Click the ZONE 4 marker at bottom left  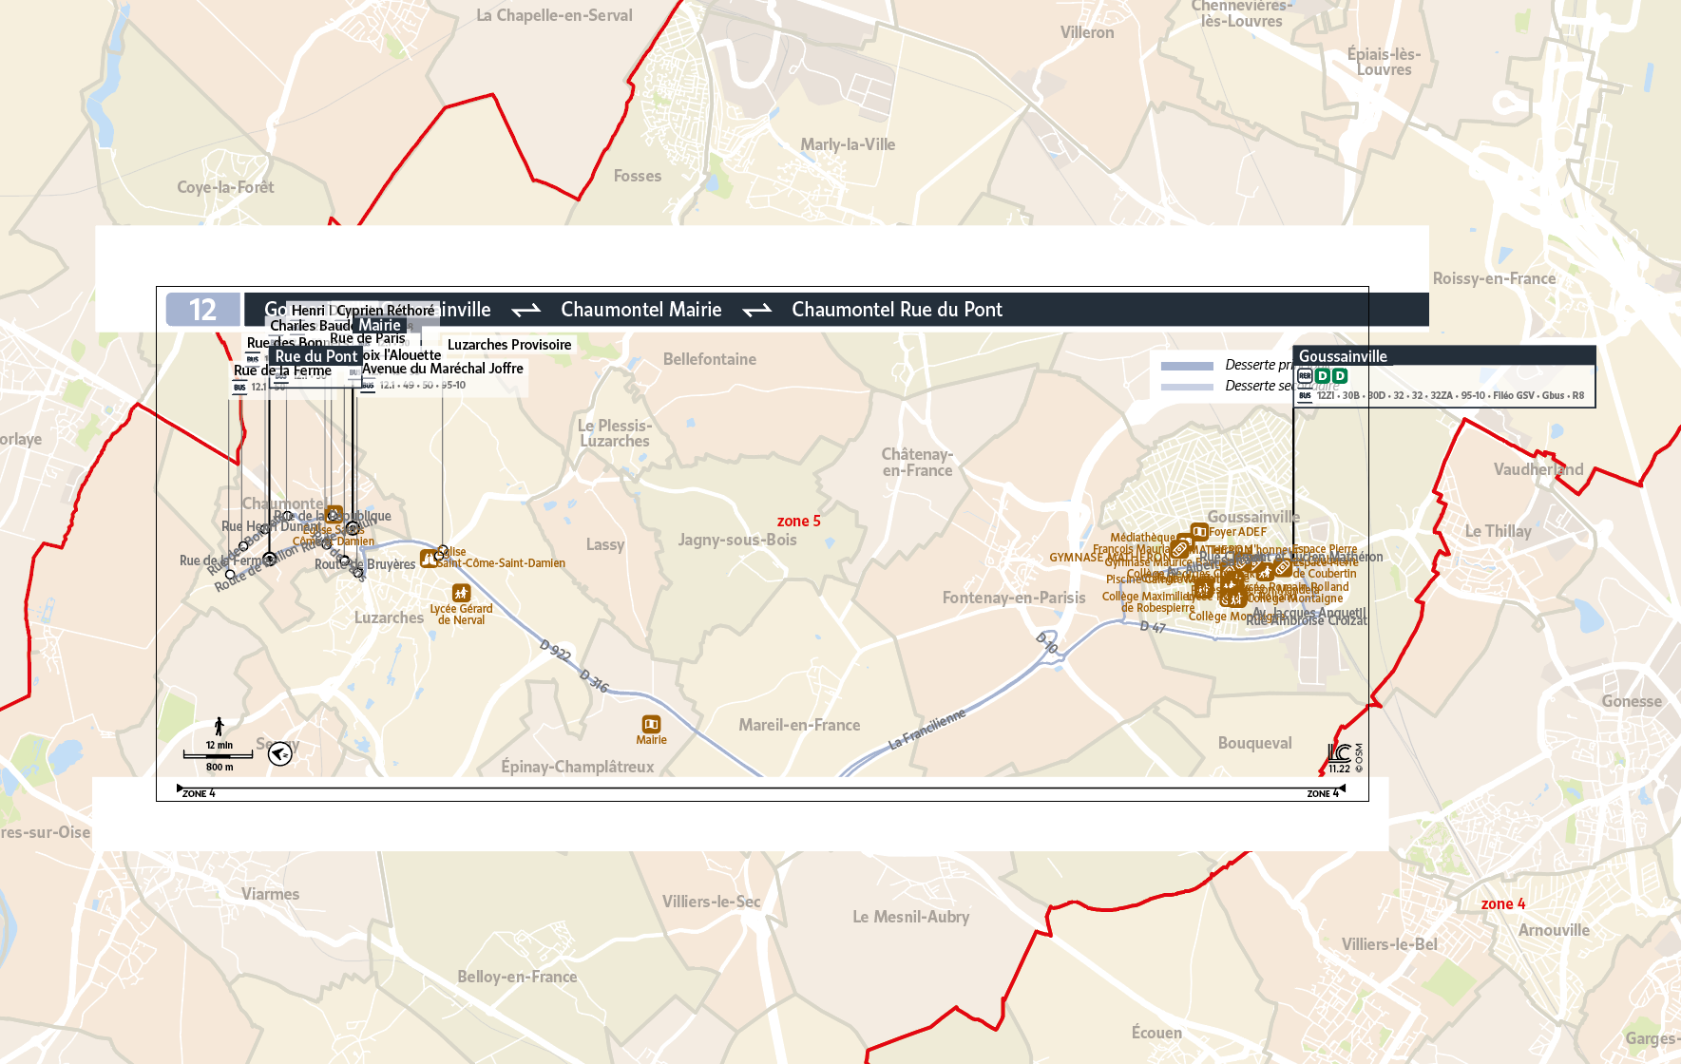[x=198, y=793]
